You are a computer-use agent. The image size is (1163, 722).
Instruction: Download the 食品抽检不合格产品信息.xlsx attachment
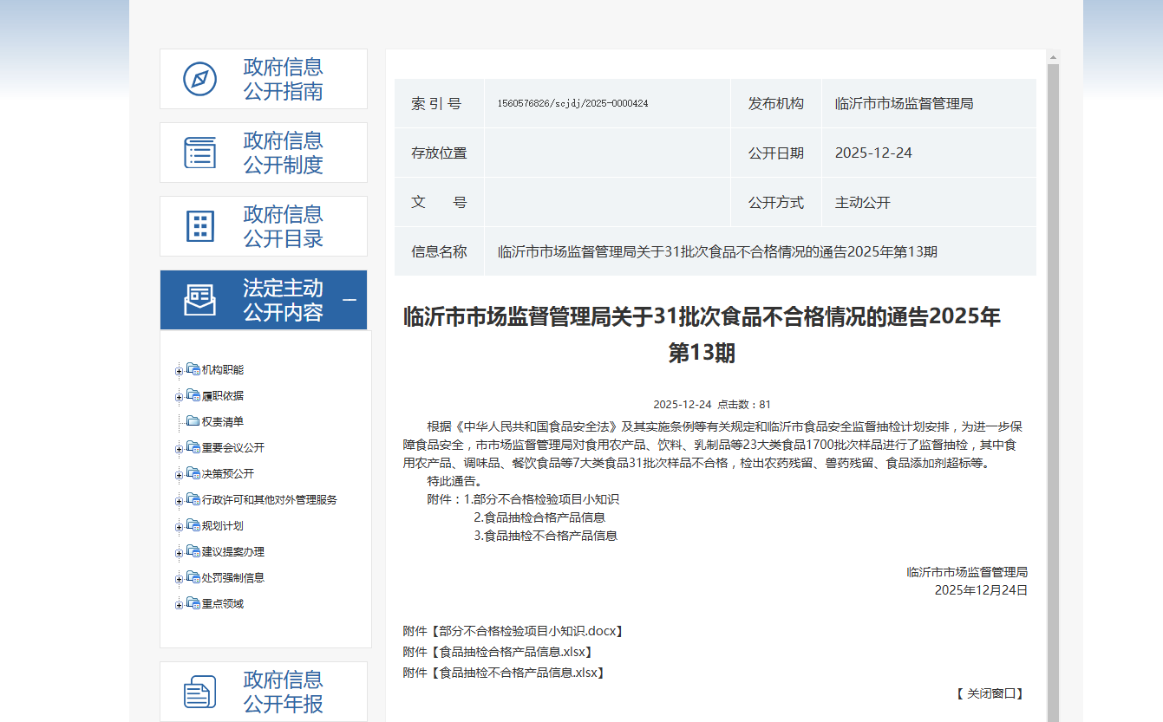point(501,672)
